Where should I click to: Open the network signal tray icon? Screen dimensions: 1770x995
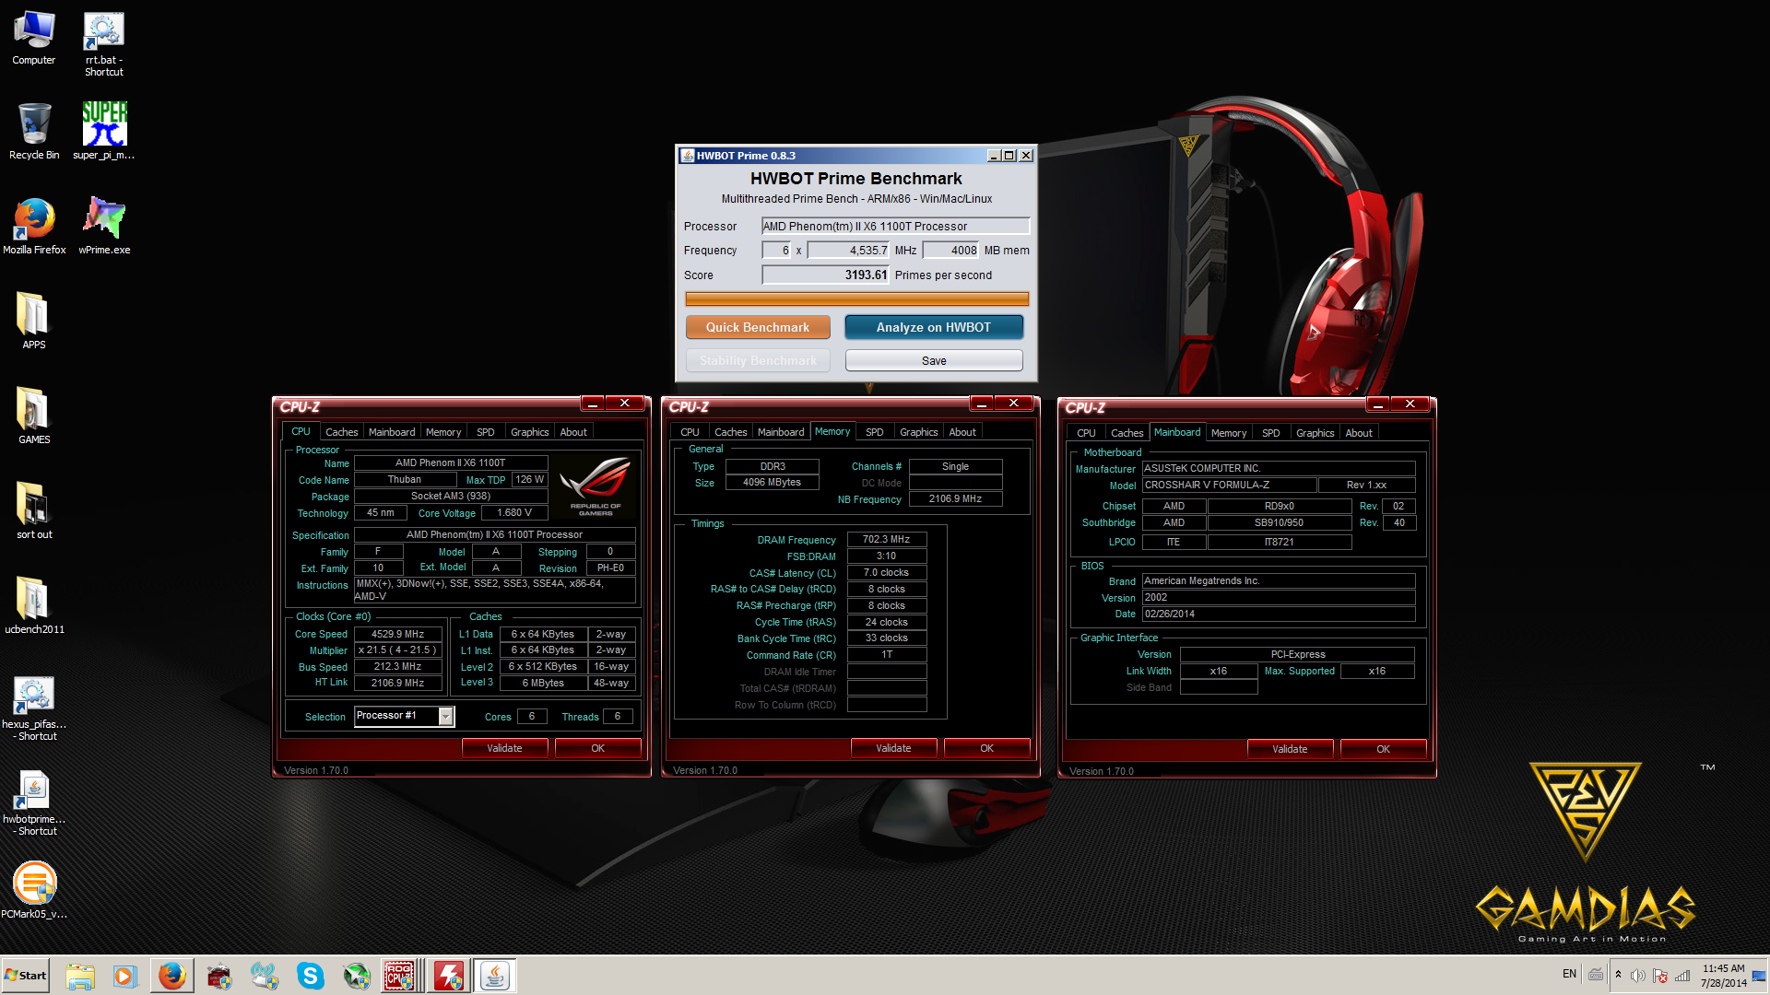[x=1682, y=976]
